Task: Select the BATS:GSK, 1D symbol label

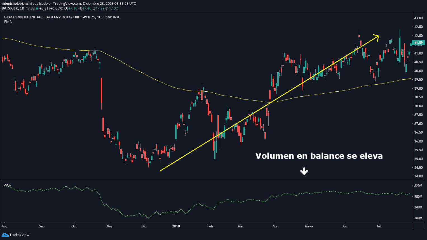Action: (13, 8)
